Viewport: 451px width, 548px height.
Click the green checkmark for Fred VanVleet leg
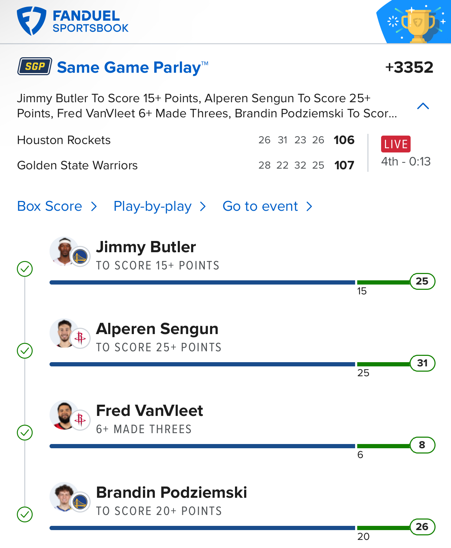click(x=25, y=433)
